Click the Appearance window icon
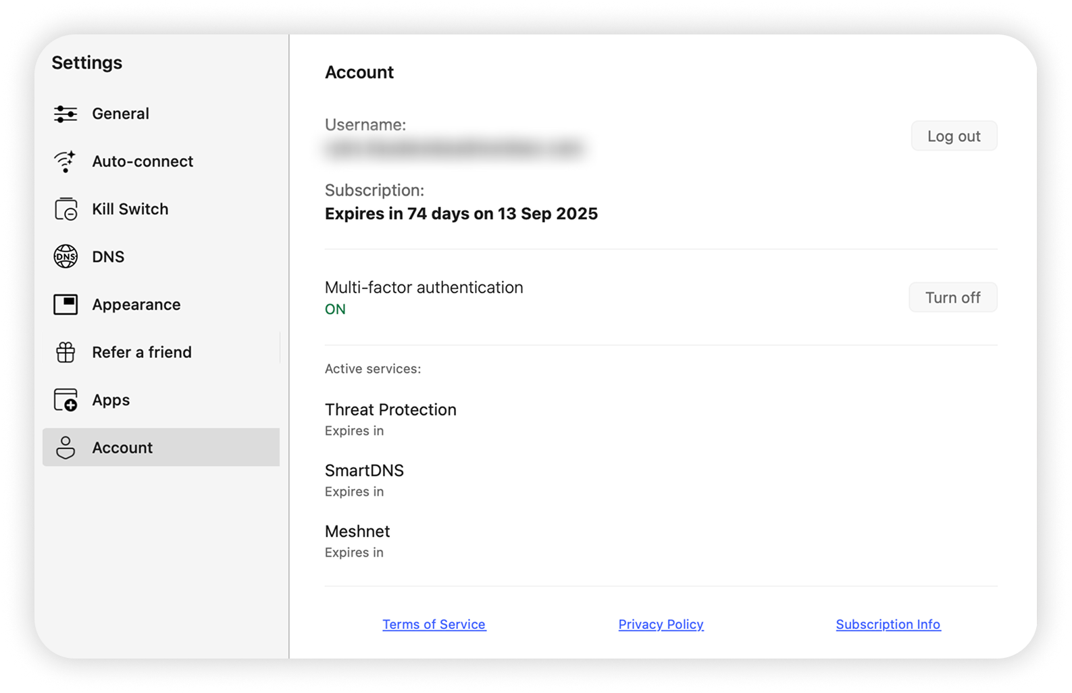 pos(66,305)
